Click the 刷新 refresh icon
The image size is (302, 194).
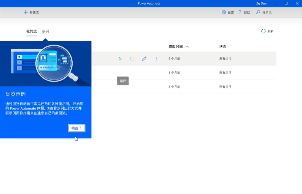[263, 31]
